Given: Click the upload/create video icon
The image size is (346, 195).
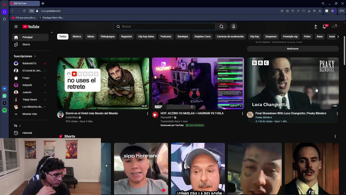Looking at the screenshot, I should pyautogui.click(x=315, y=27).
